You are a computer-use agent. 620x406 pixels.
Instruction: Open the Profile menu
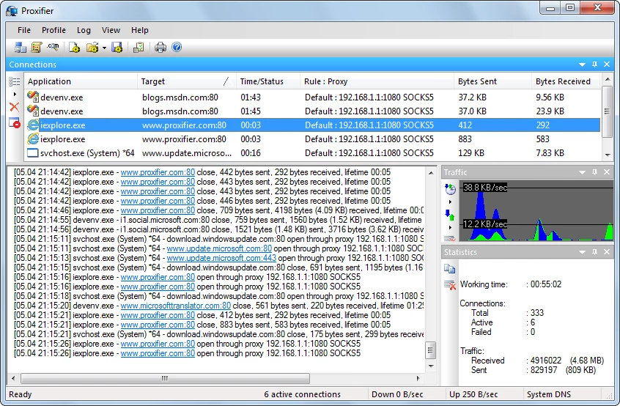[53, 30]
